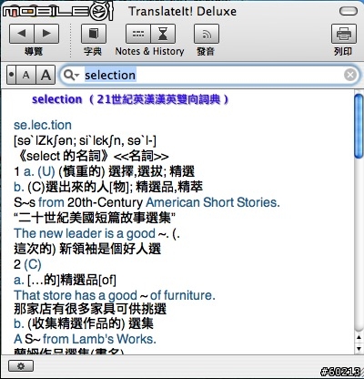Click the scrollbar up arrow
This screenshot has width=364, height=379.
pyautogui.click(x=359, y=337)
